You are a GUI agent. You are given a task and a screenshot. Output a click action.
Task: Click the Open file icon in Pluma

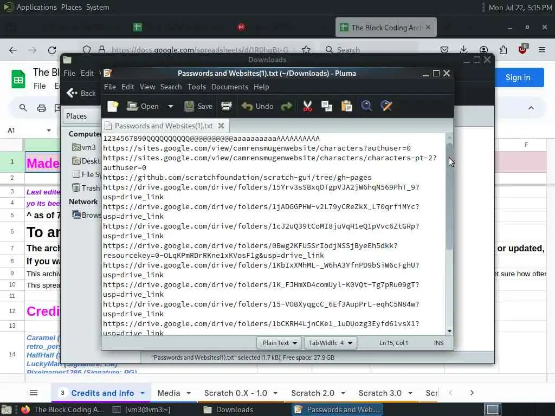[x=143, y=106]
